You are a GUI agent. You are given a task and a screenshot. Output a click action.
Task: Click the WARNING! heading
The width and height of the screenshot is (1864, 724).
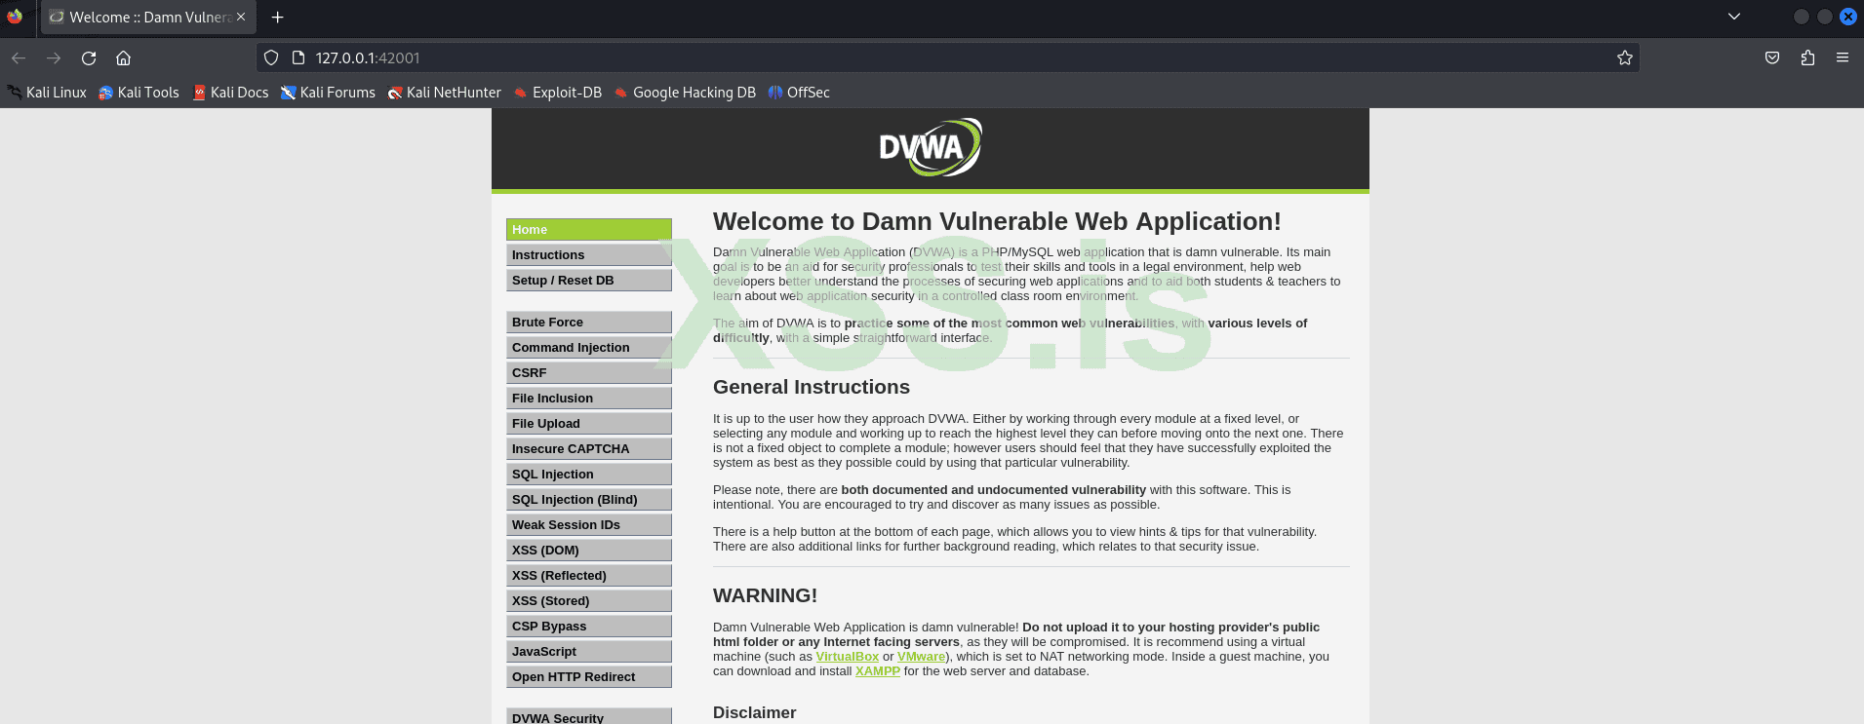[x=766, y=595]
